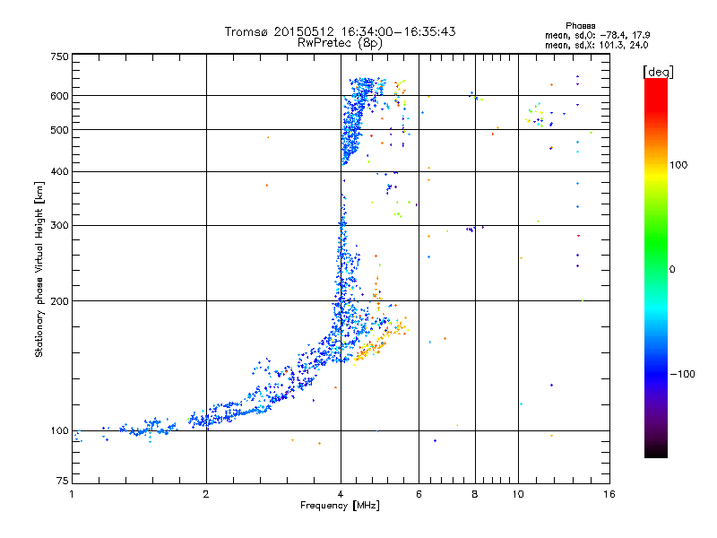
Task: Click the plot title 'Tromsø 20150512 16:34:00-16:35:43'
Action: click(340, 31)
